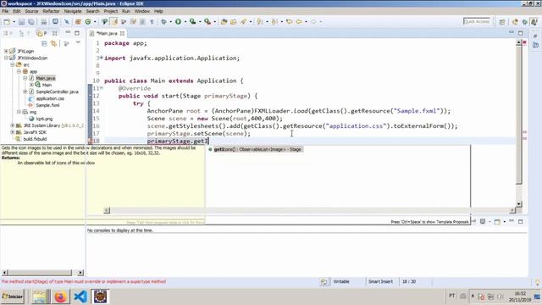Click the Open Type toolbar icon
542x305 pixels.
(224, 22)
